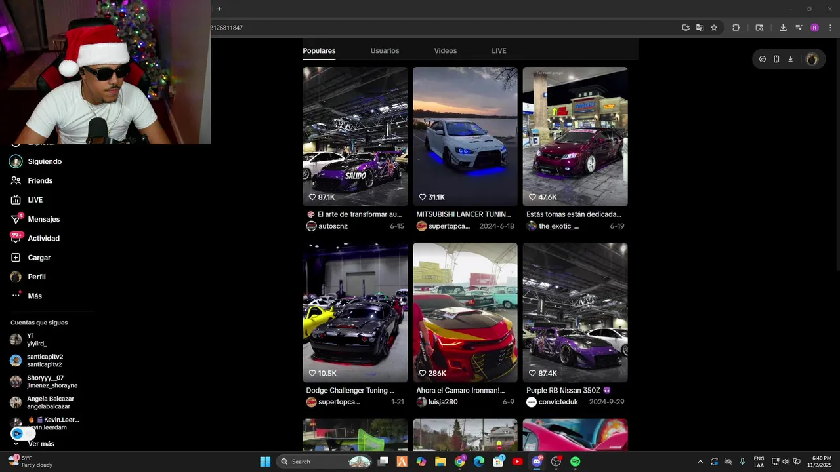840x472 pixels.
Task: Click the title 'El arte de transformar au...'
Action: (x=354, y=214)
